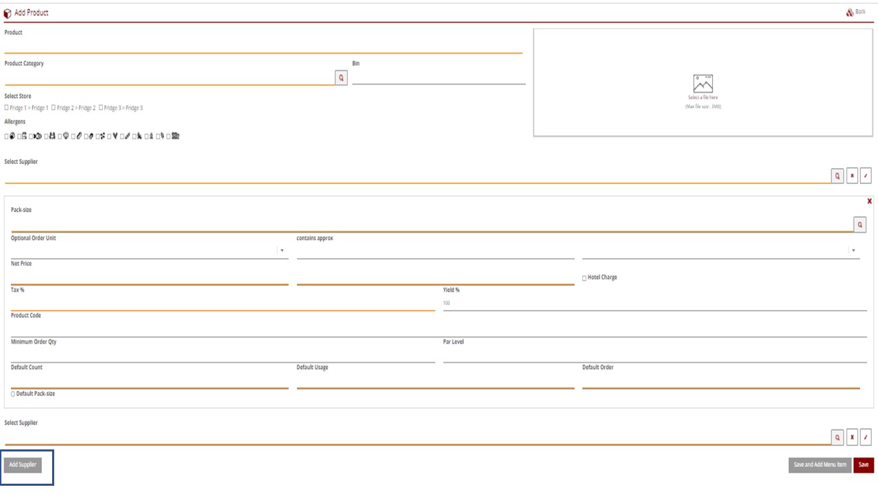
Task: Click the Add Supplier button
Action: coord(23,464)
